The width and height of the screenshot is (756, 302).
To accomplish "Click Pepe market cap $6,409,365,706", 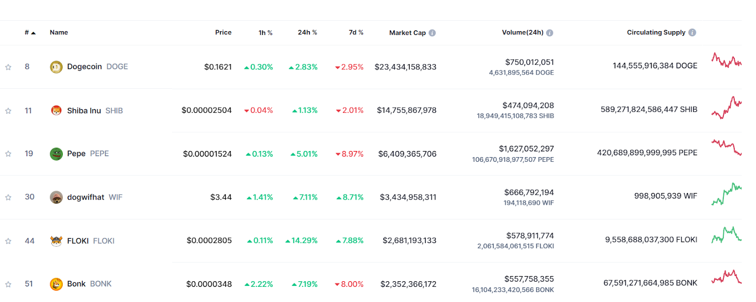I will click(407, 154).
